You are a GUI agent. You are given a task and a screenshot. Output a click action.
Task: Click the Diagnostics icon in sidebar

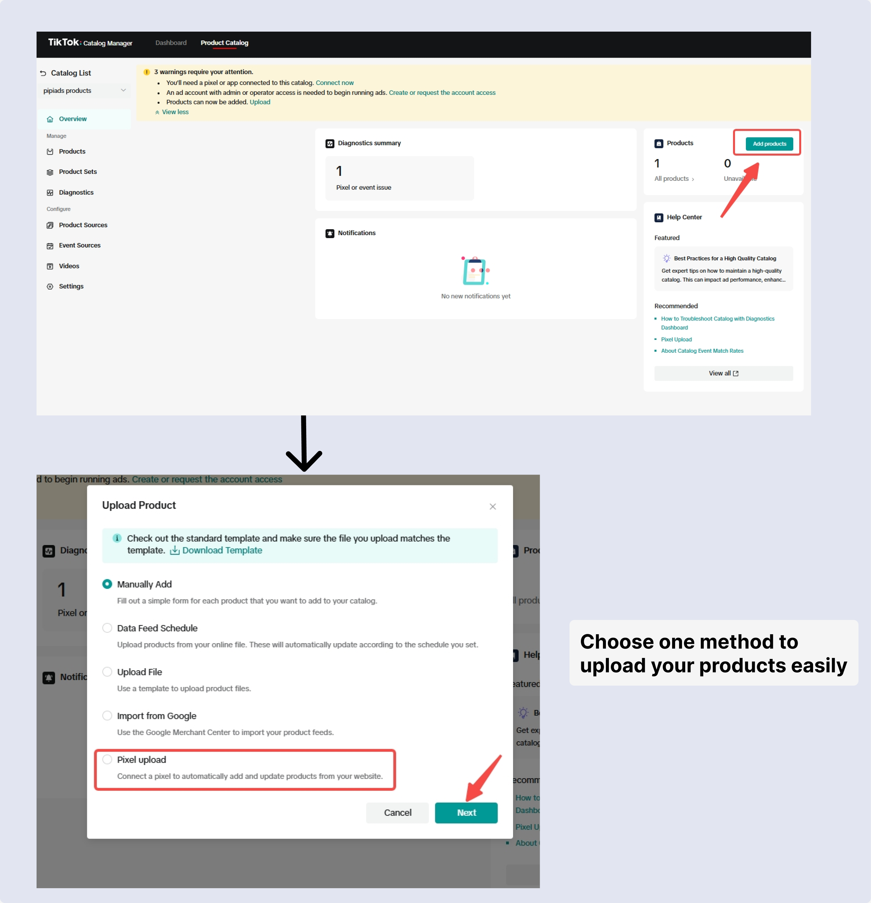tap(50, 192)
